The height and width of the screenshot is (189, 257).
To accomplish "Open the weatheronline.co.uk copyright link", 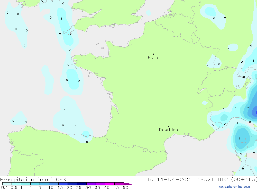I will pos(235,187).
